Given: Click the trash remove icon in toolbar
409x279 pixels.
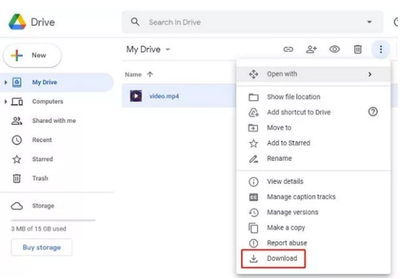Looking at the screenshot, I should click(x=357, y=49).
